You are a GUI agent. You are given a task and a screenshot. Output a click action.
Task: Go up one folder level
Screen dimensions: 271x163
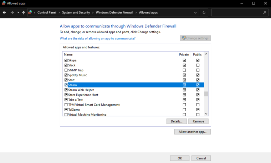click(24, 12)
